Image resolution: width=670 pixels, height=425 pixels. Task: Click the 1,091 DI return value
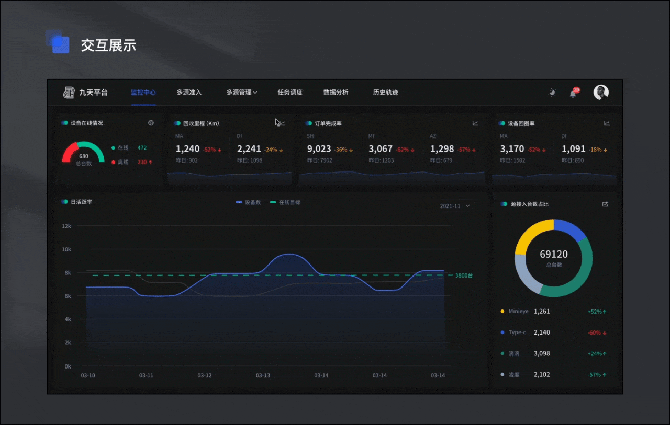point(574,149)
